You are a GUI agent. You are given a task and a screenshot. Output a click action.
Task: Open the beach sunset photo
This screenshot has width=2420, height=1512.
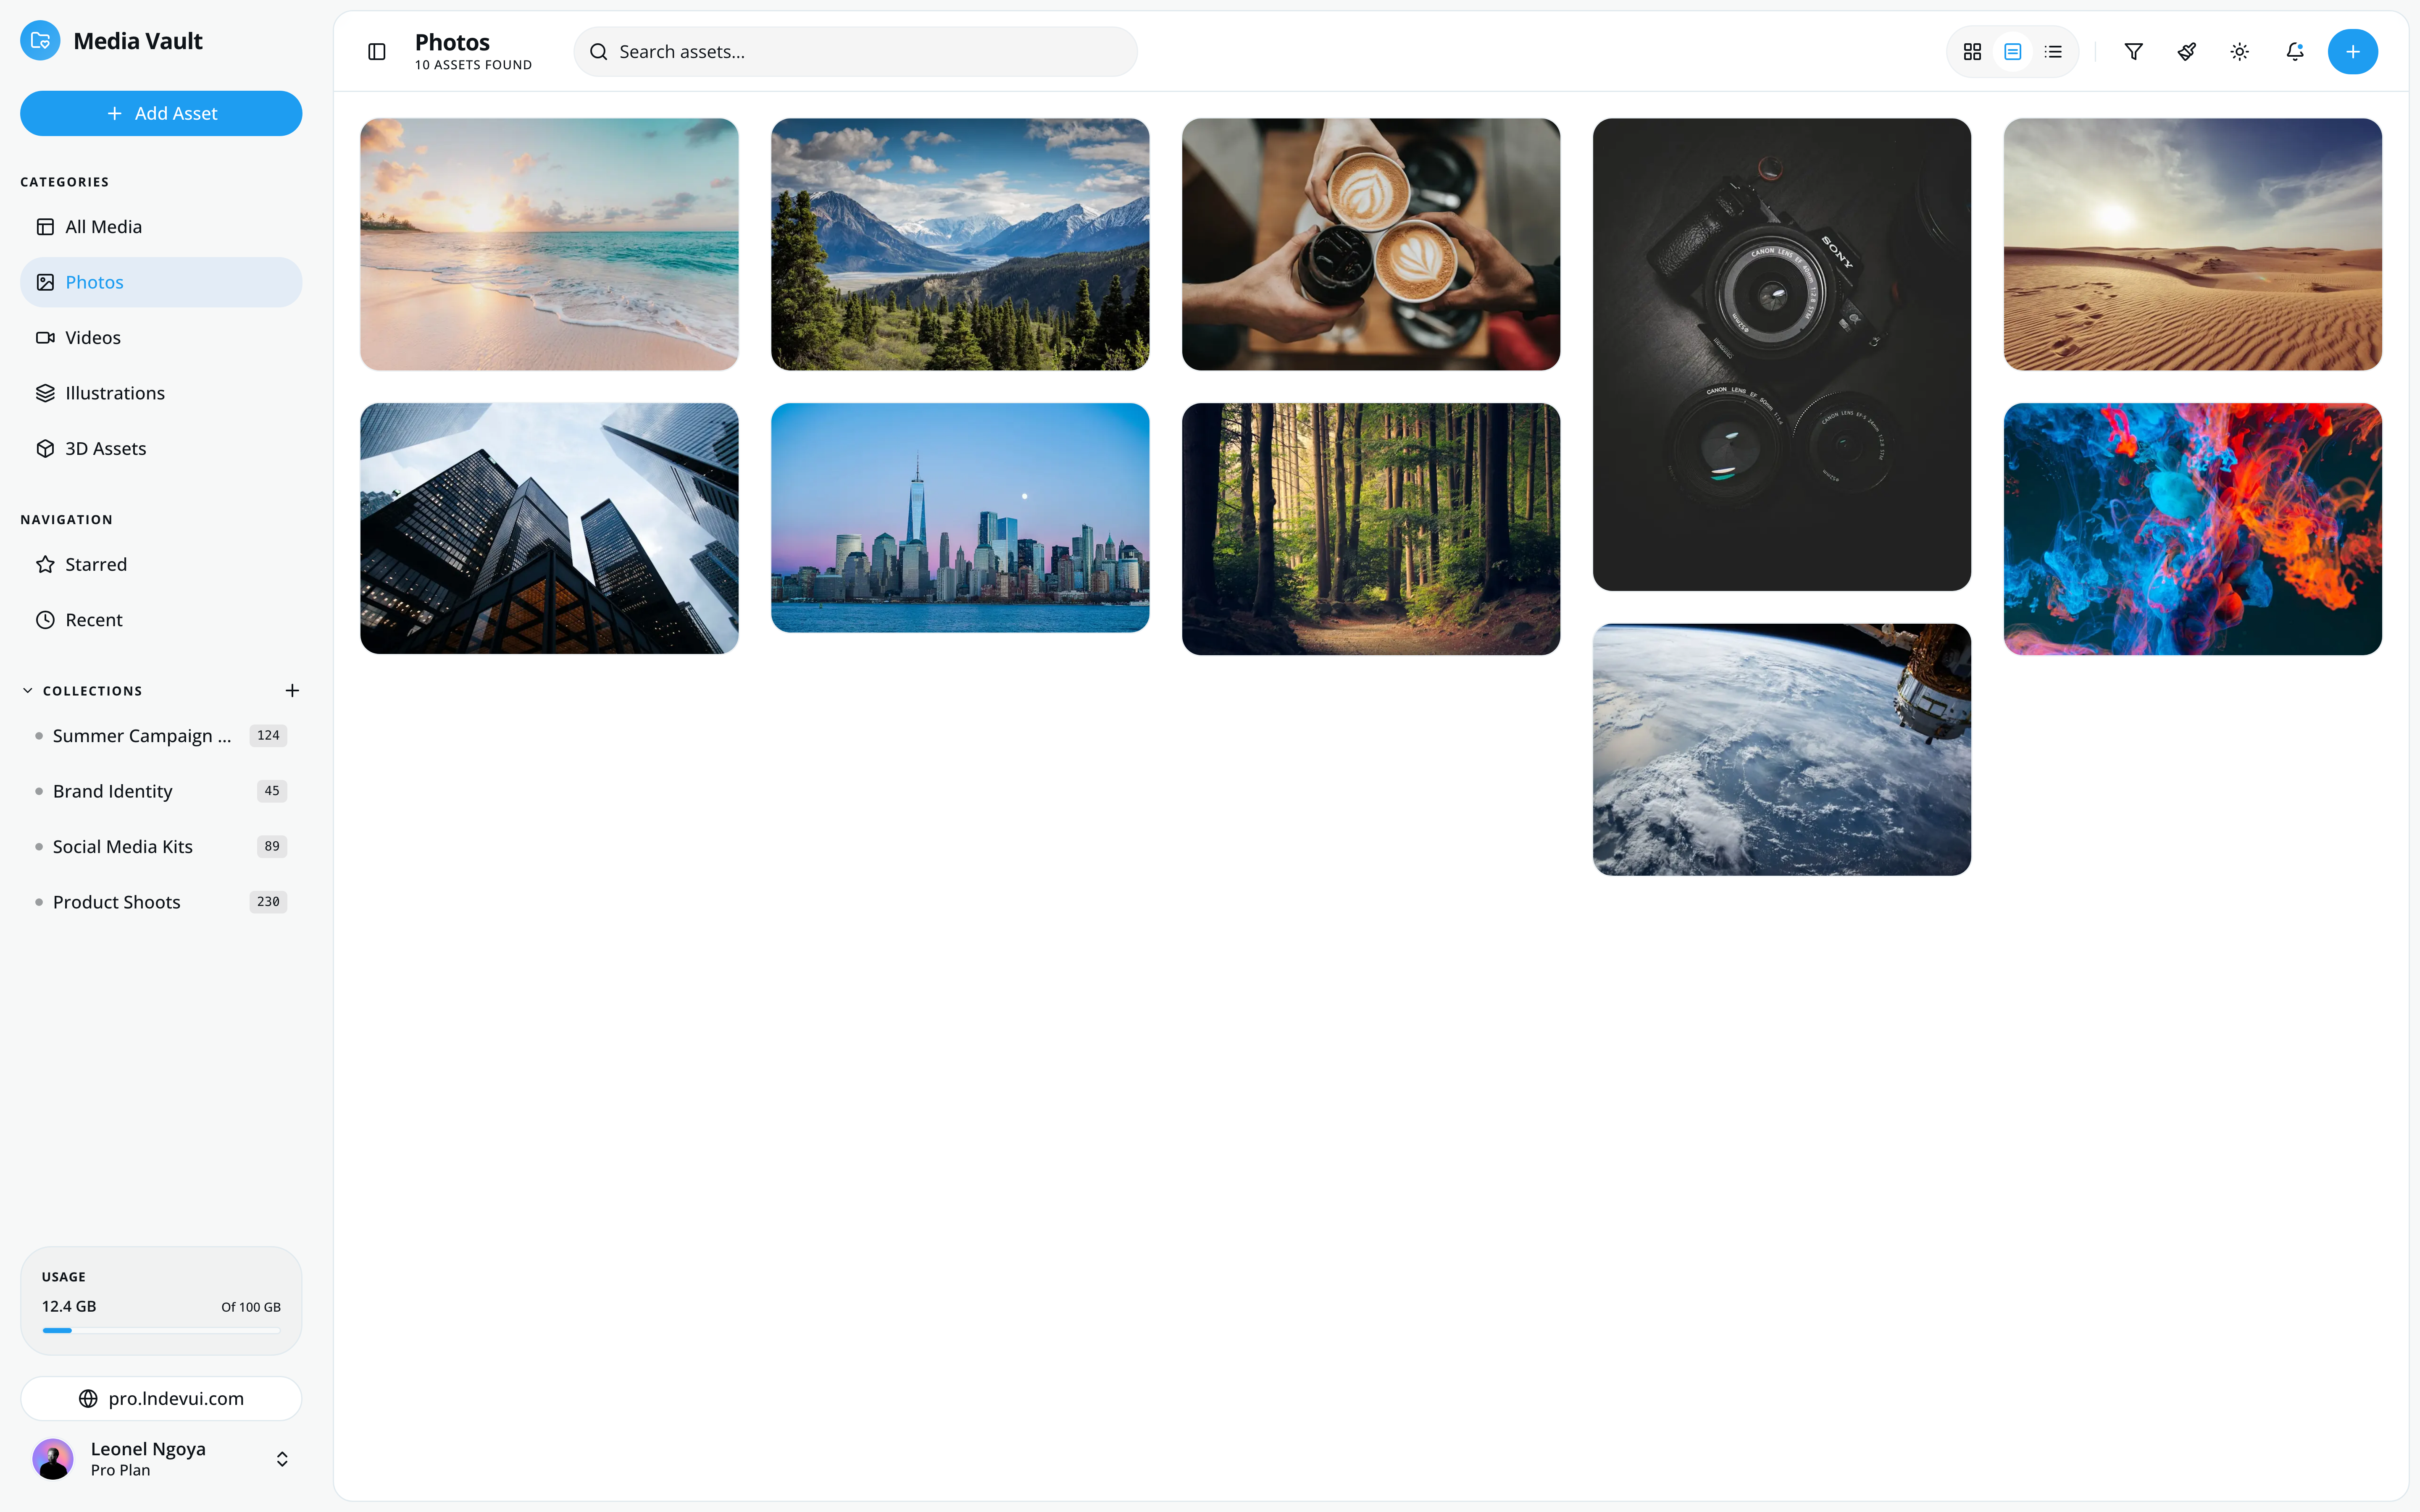[x=549, y=245]
